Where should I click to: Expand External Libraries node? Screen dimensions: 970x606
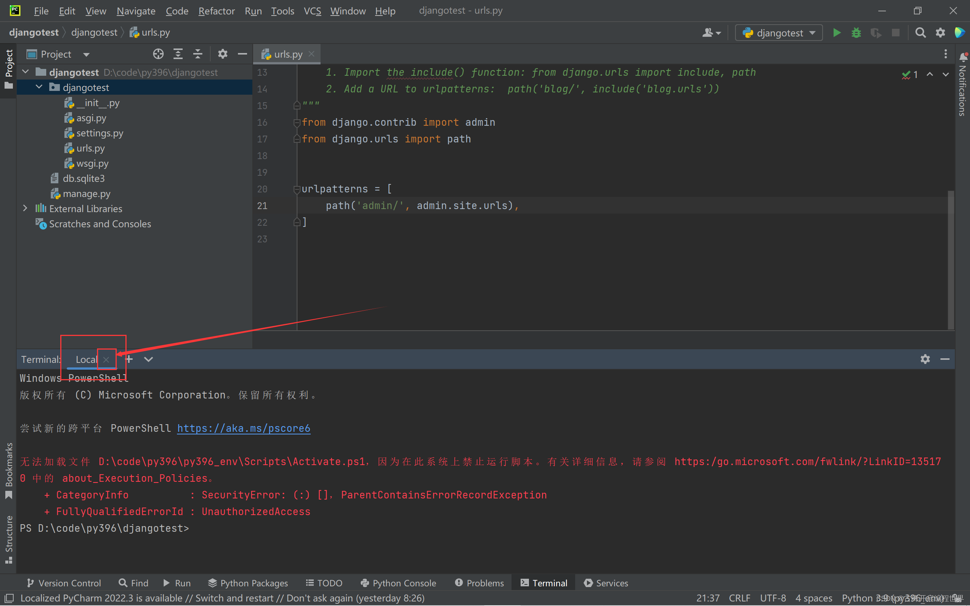coord(25,208)
